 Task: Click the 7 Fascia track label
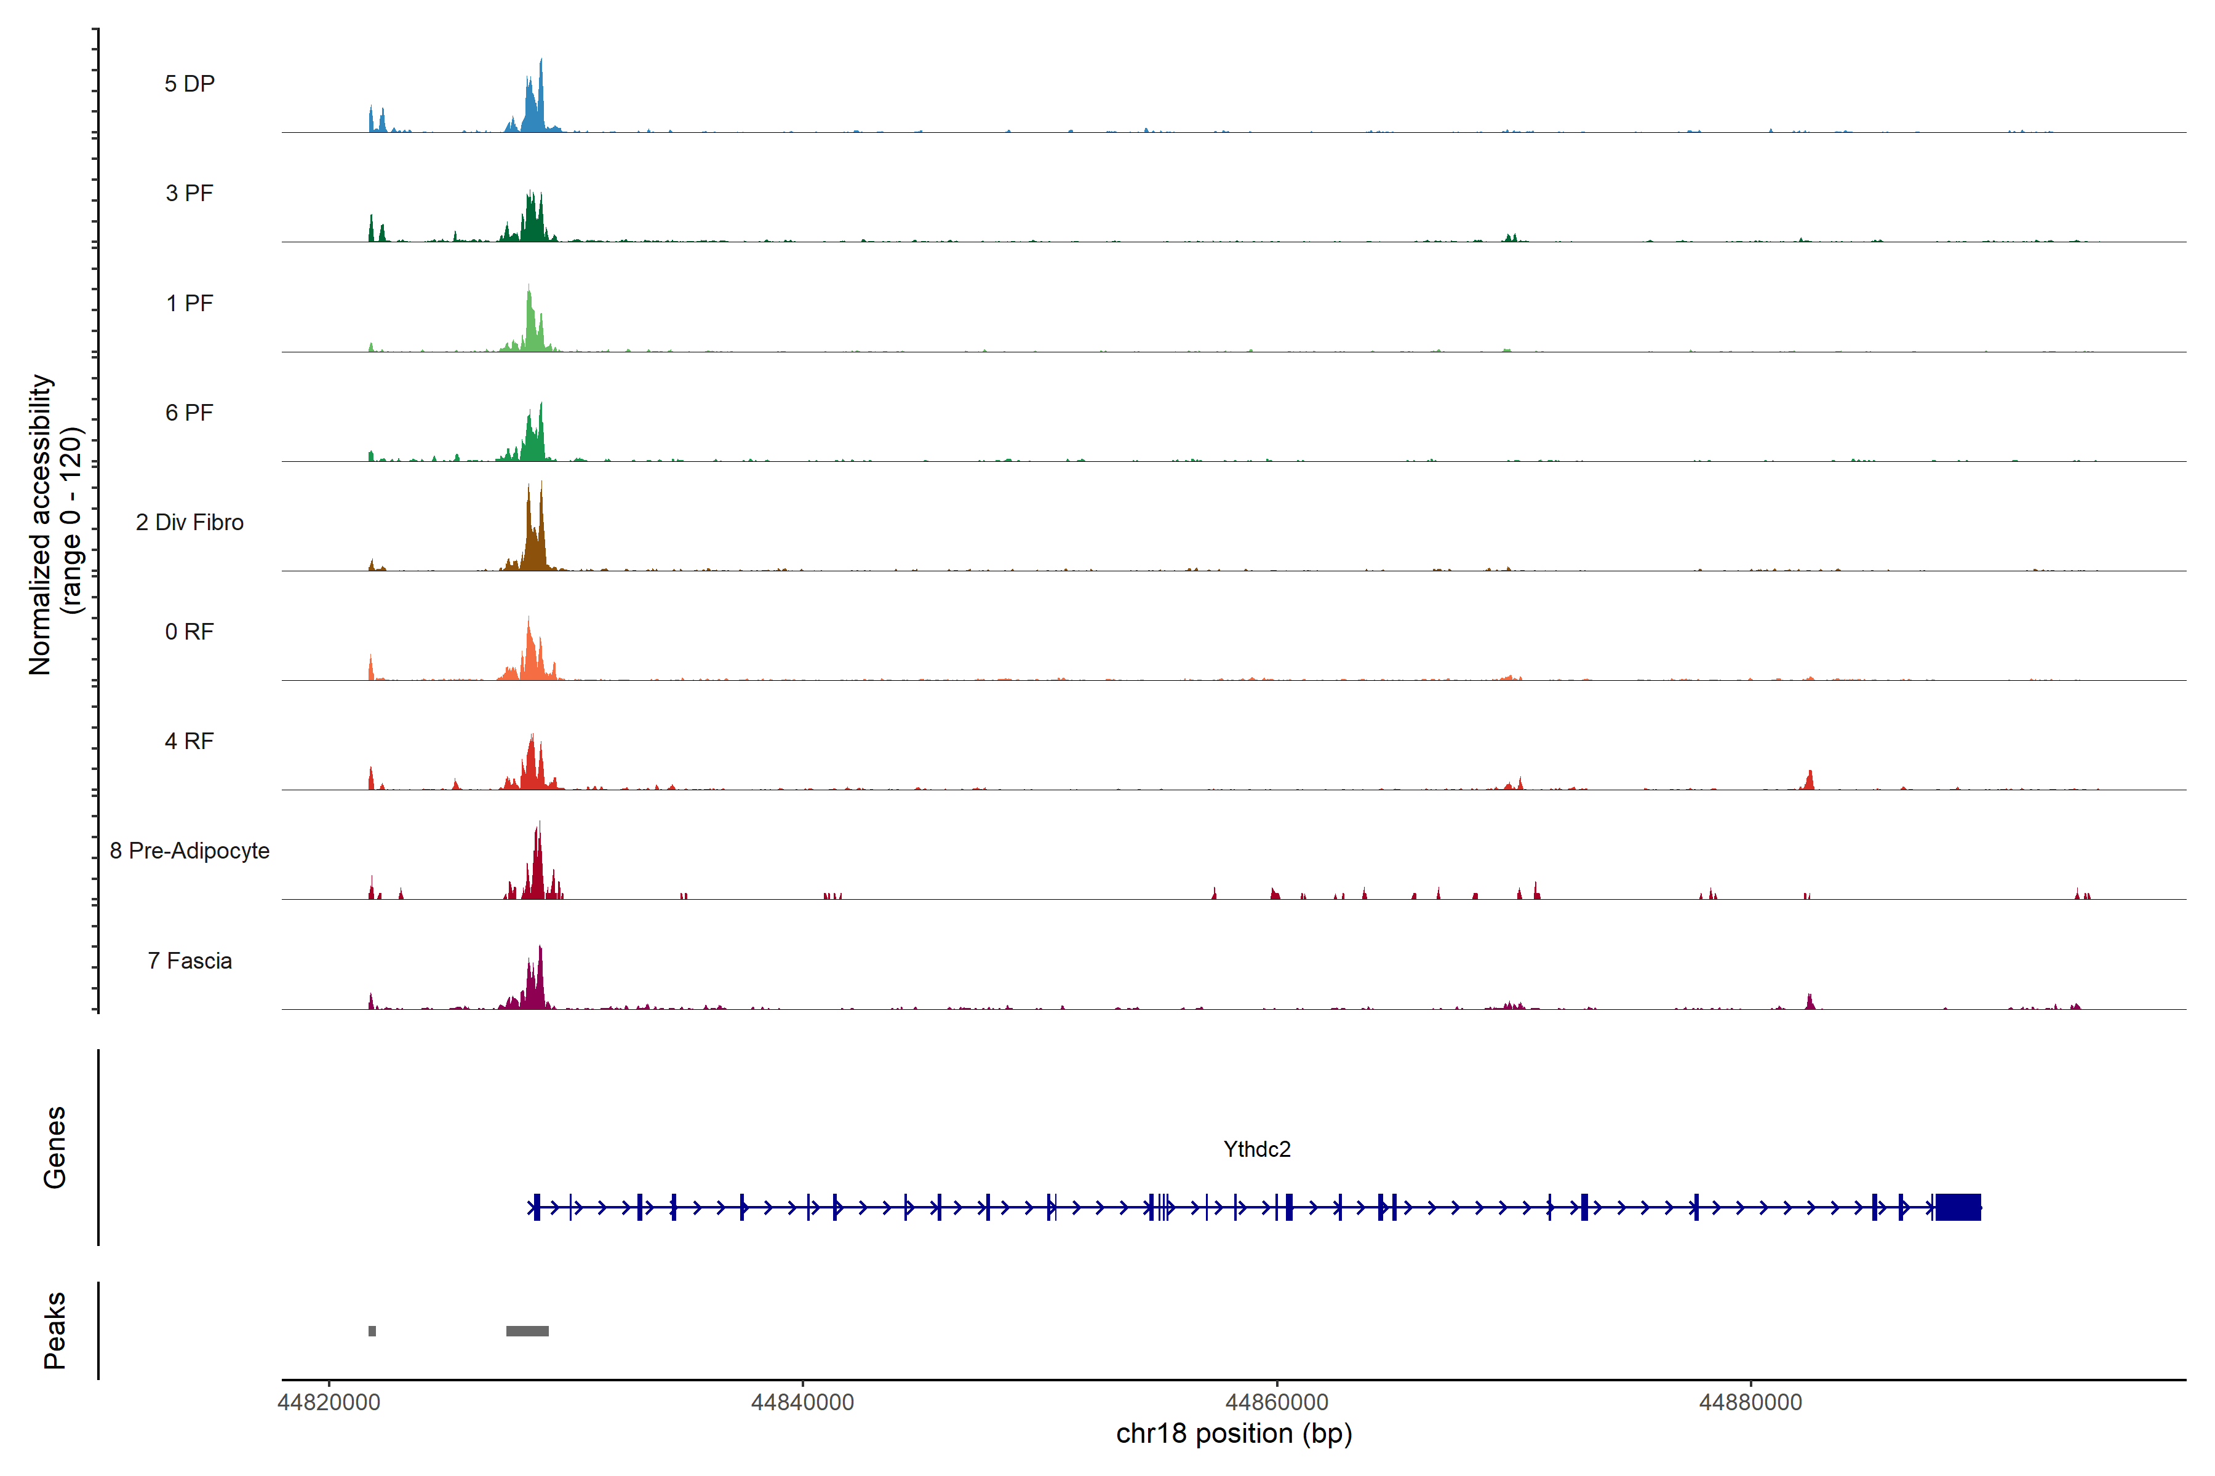tap(190, 961)
